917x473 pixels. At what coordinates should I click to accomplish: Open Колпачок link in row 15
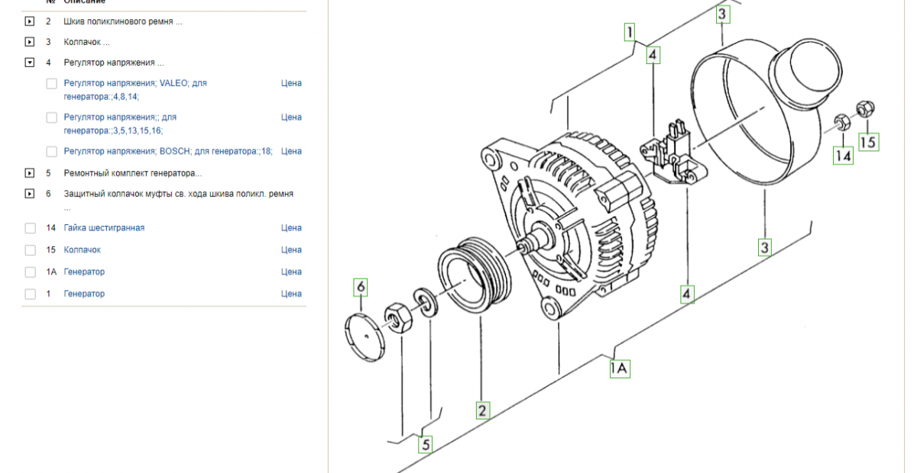coord(82,250)
